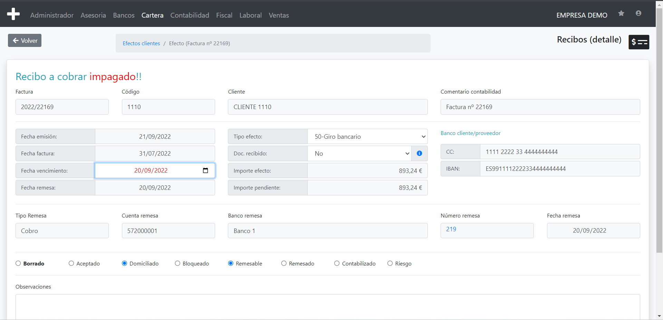
Task: Select the Borrado radio button
Action: [x=18, y=263]
